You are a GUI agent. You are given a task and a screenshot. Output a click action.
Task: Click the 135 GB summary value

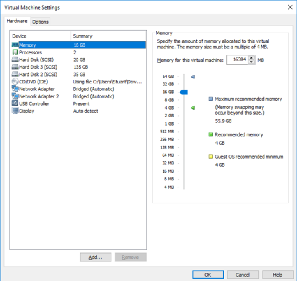point(81,67)
